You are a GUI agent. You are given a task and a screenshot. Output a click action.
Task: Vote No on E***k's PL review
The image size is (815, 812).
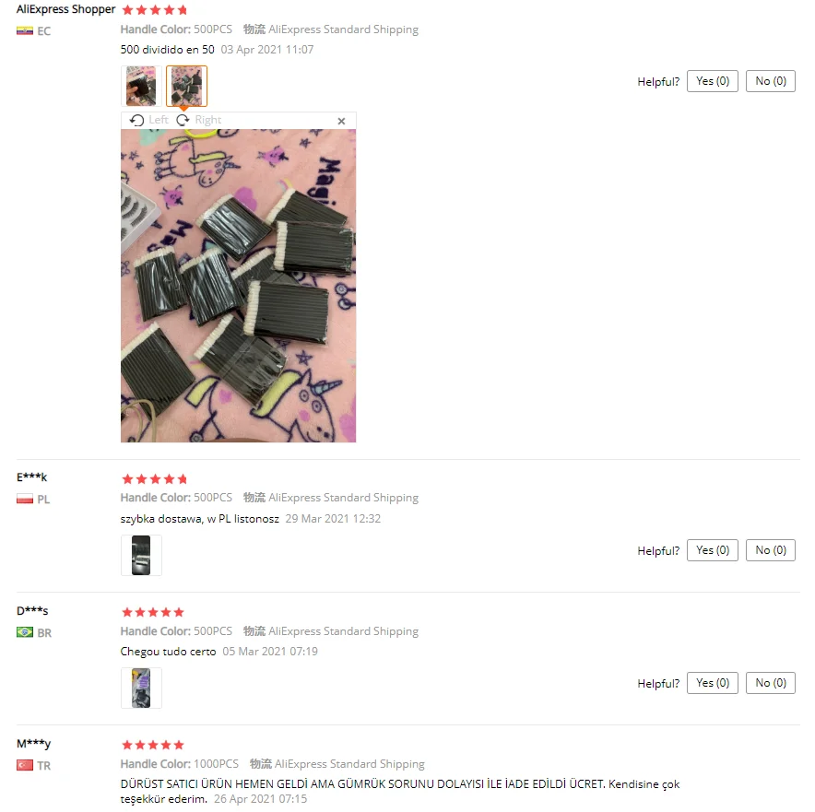click(x=771, y=550)
